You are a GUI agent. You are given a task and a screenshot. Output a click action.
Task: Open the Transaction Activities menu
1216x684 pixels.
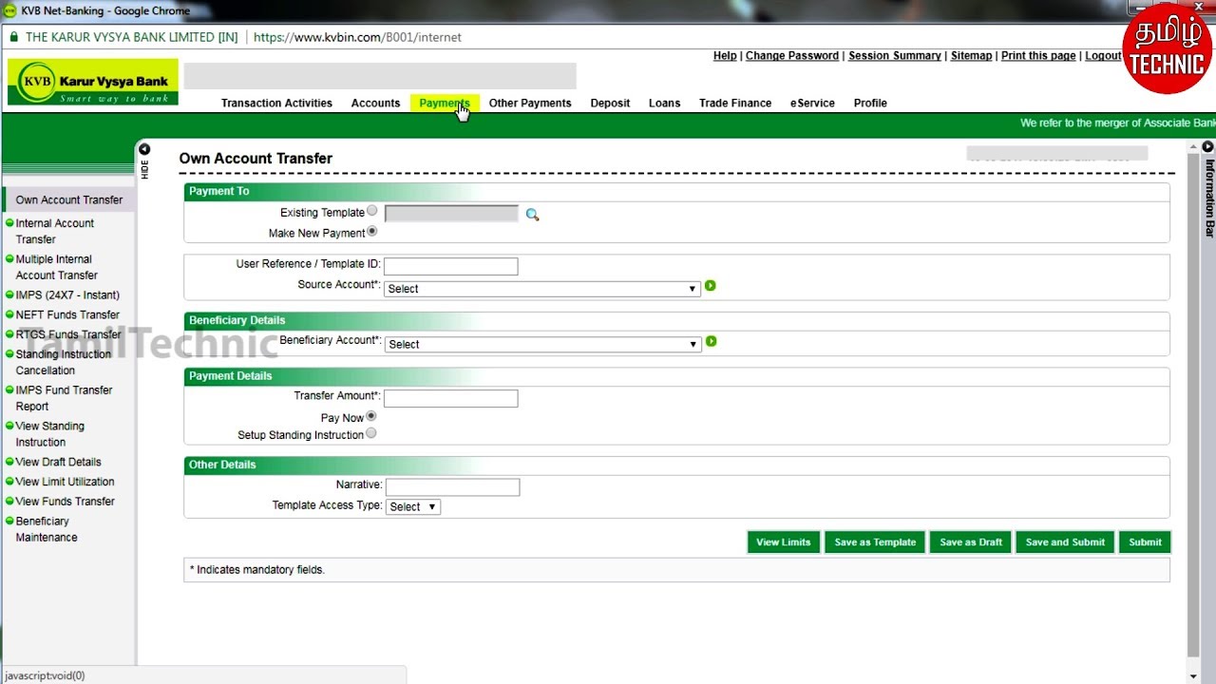pos(276,104)
